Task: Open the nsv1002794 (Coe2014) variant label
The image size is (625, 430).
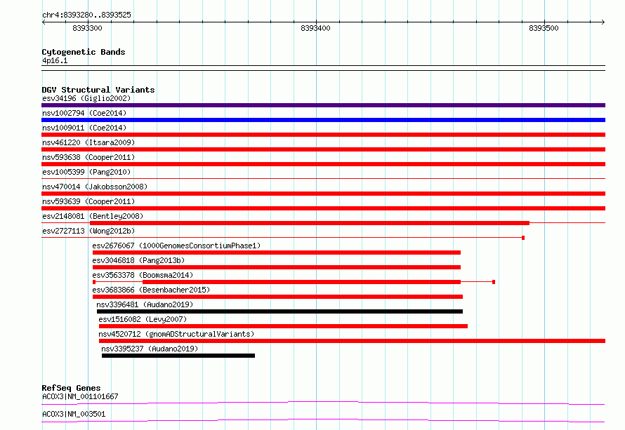Action: point(84,113)
